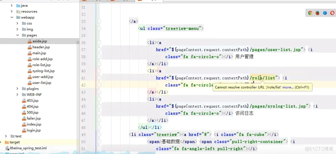Click the css folder icon

click(24, 23)
